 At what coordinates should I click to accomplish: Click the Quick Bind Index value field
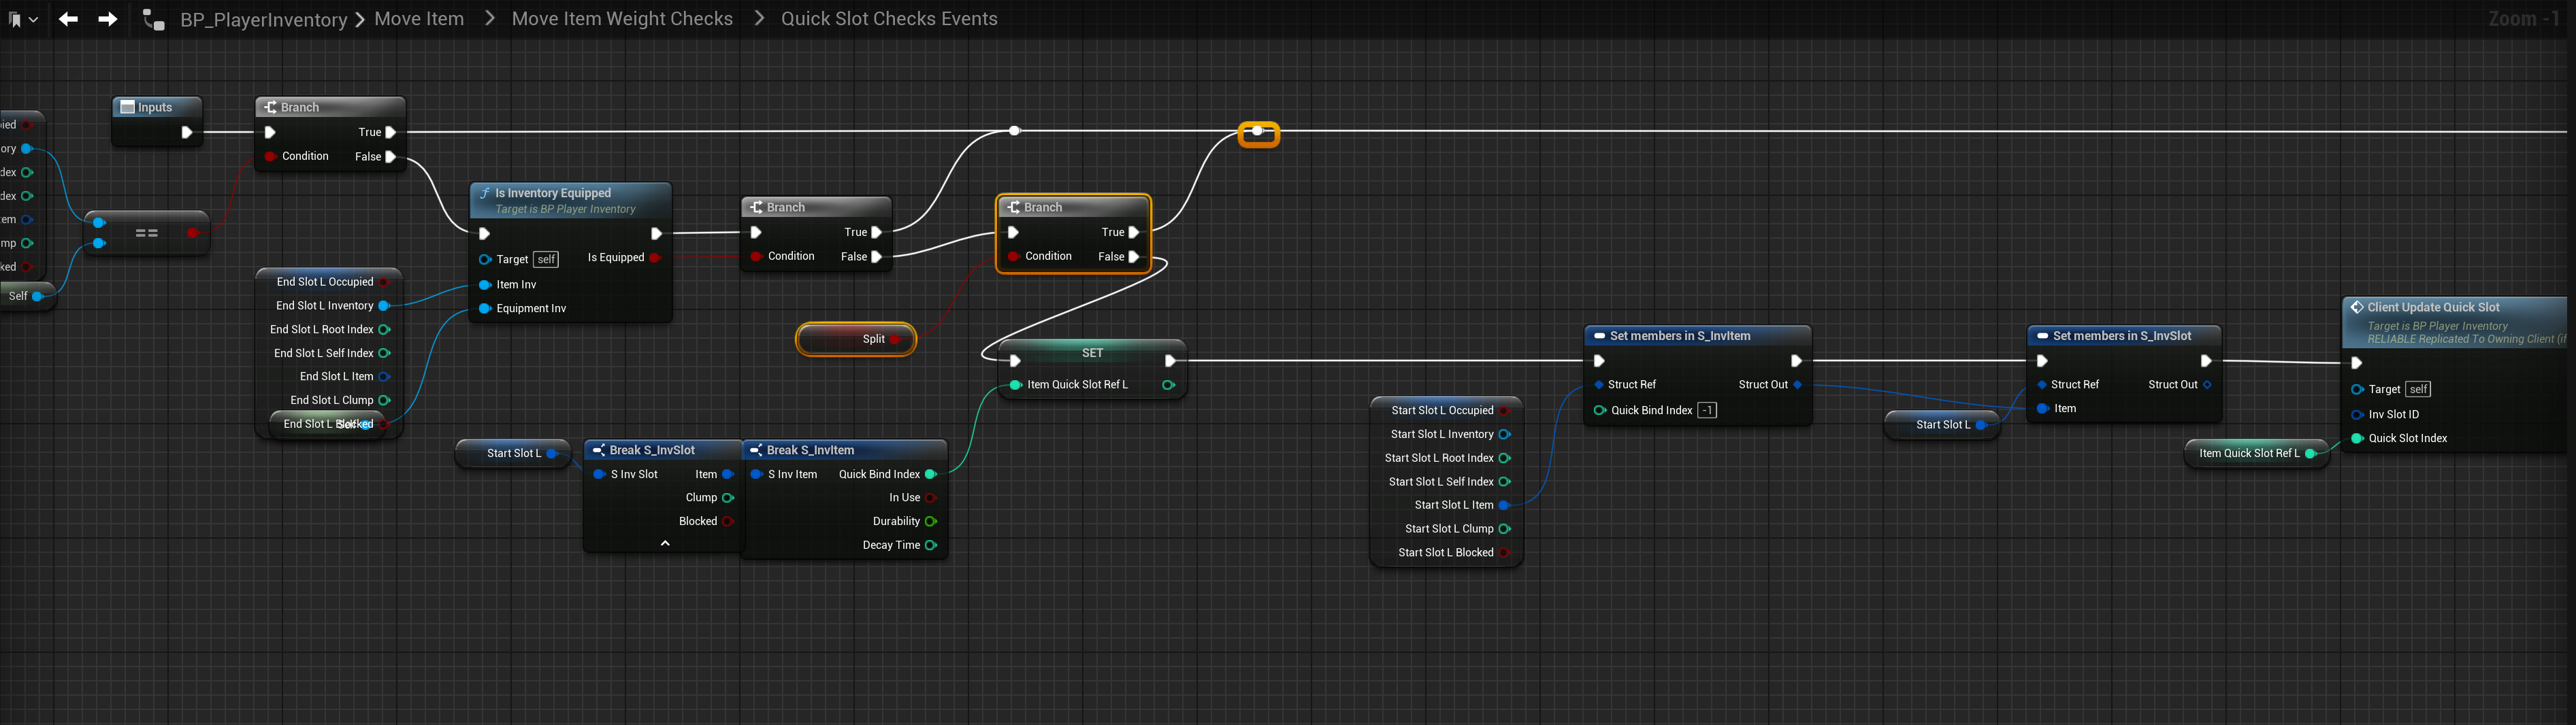[x=1707, y=410]
